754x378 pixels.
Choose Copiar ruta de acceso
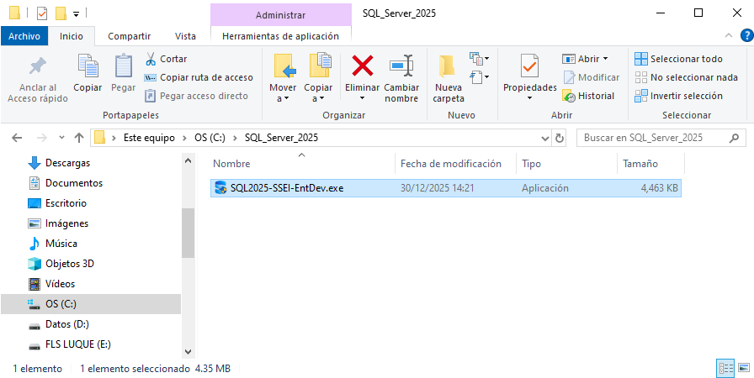[x=199, y=77]
